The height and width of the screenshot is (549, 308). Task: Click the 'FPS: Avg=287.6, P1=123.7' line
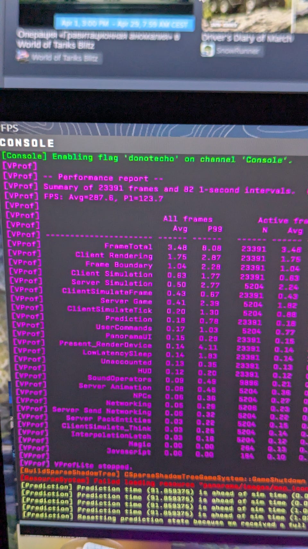click(x=103, y=197)
